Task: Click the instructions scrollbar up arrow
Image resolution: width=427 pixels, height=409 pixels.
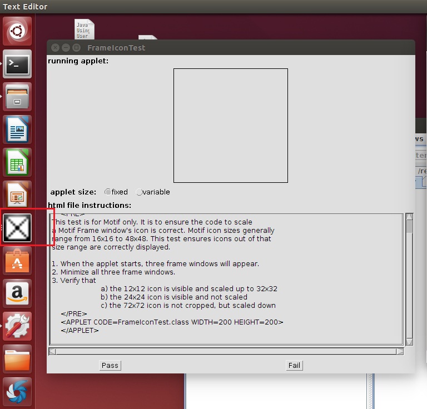Action: pos(409,217)
